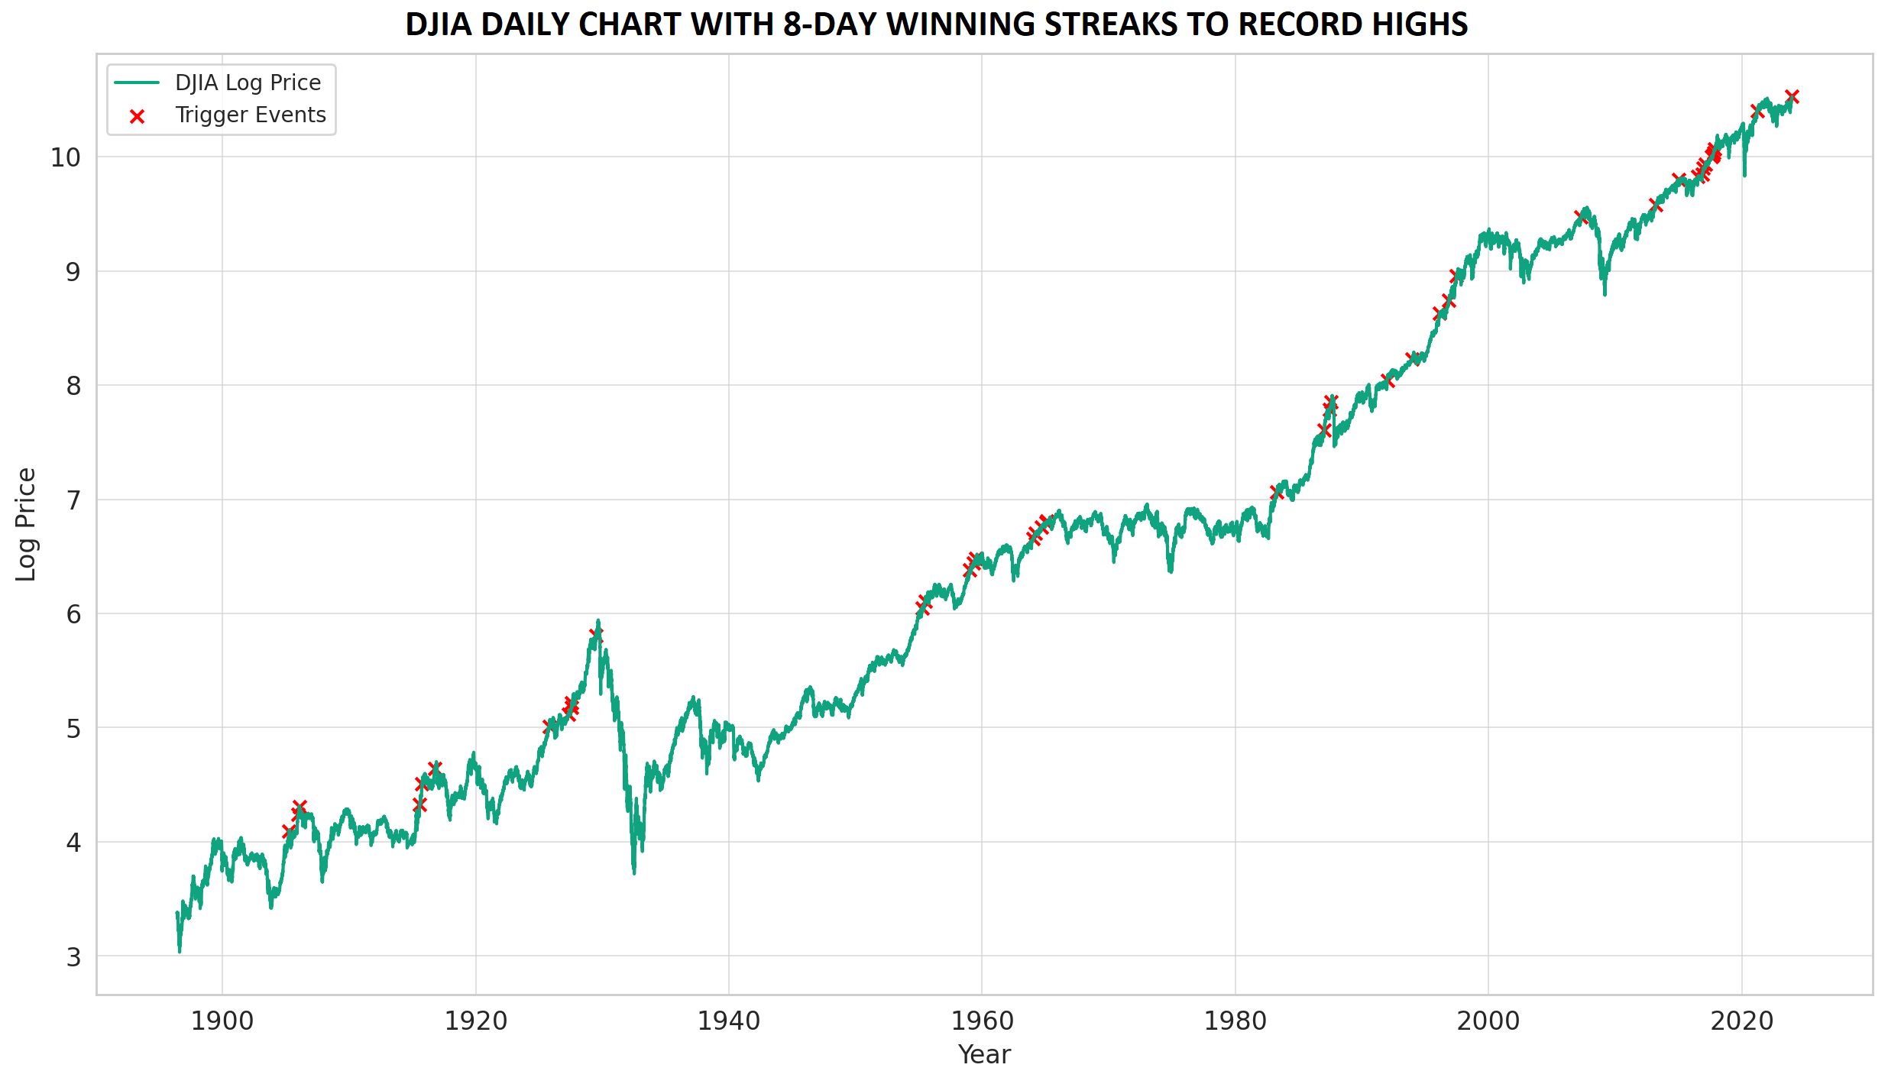Click the red X marker in the legend

point(138,117)
